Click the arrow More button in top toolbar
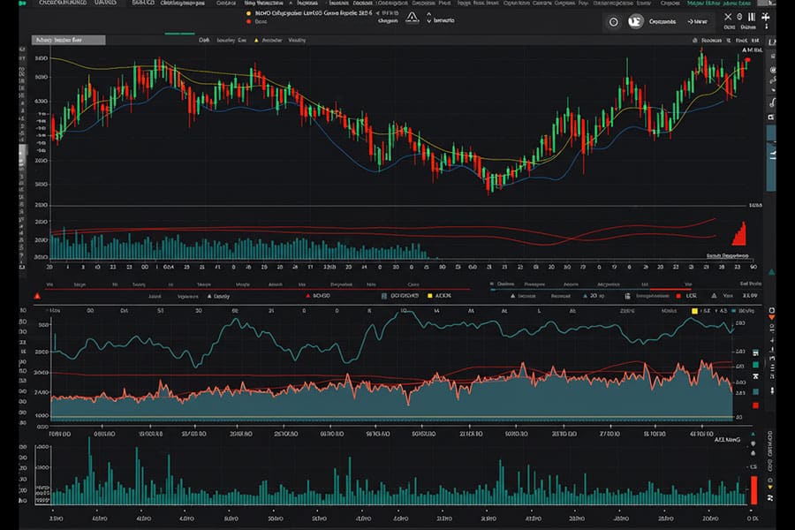The height and width of the screenshot is (530, 795). (x=697, y=22)
